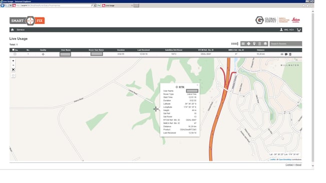326x183 pixels.
Task: Select the map pin marker icon in the toolbar
Action: pyautogui.click(x=254, y=43)
